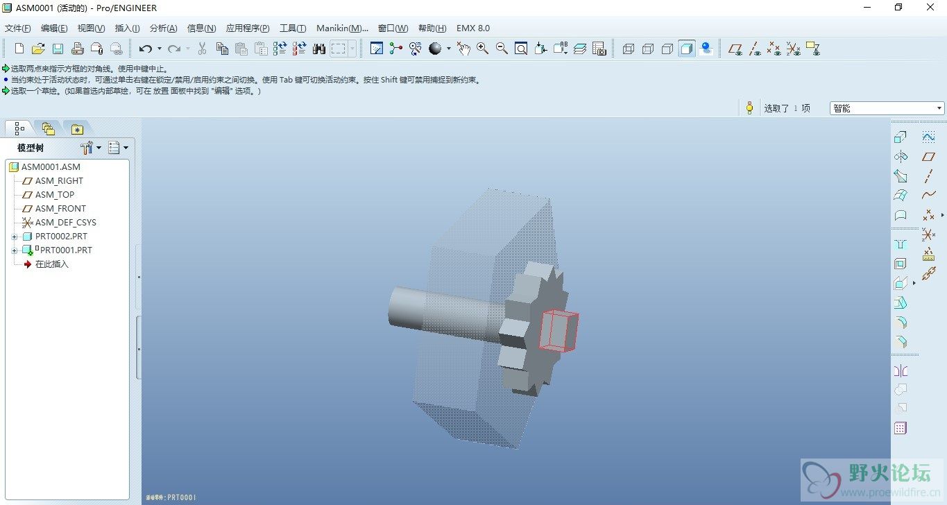Screen dimensions: 947x505
Task: Click the Hole tool icon
Action: point(901,244)
